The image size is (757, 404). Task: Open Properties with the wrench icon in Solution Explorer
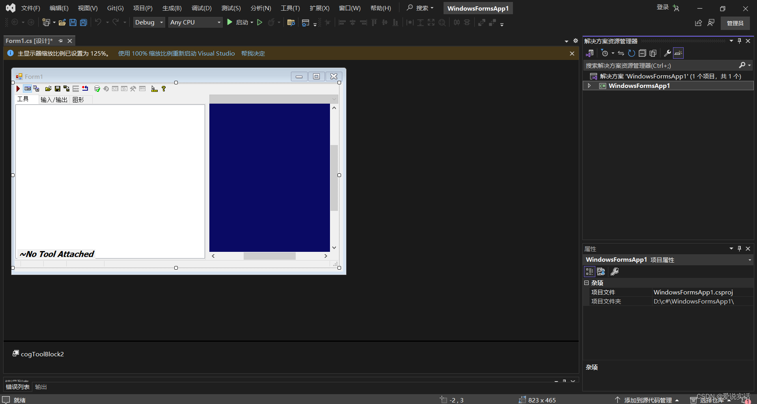667,53
